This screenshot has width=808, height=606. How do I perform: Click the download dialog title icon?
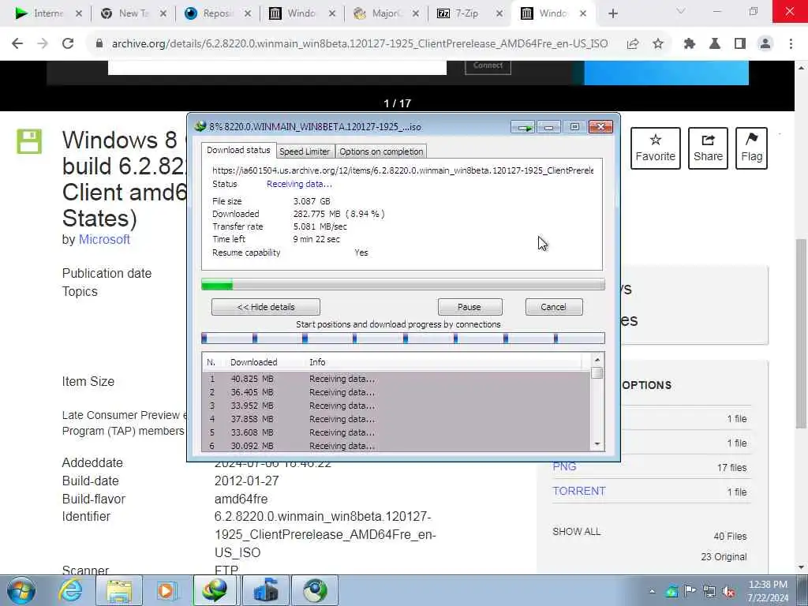click(x=200, y=127)
